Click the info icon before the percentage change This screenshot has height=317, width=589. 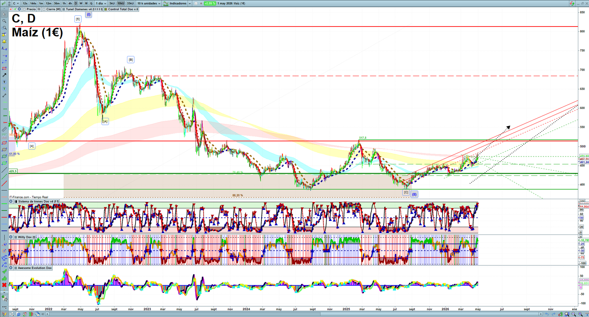point(196,3)
